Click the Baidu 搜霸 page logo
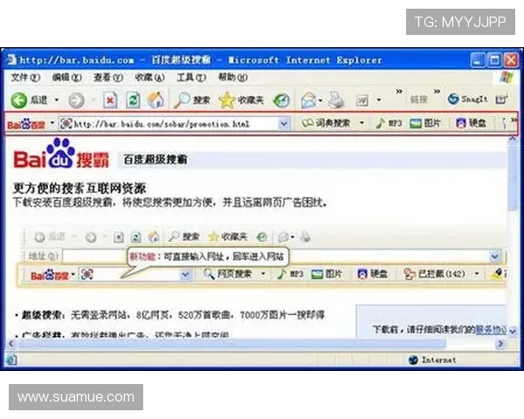The height and width of the screenshot is (419, 524). pos(61,155)
